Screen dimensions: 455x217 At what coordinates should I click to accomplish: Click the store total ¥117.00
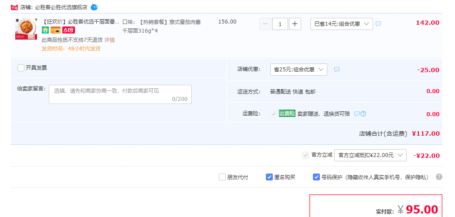pos(426,134)
